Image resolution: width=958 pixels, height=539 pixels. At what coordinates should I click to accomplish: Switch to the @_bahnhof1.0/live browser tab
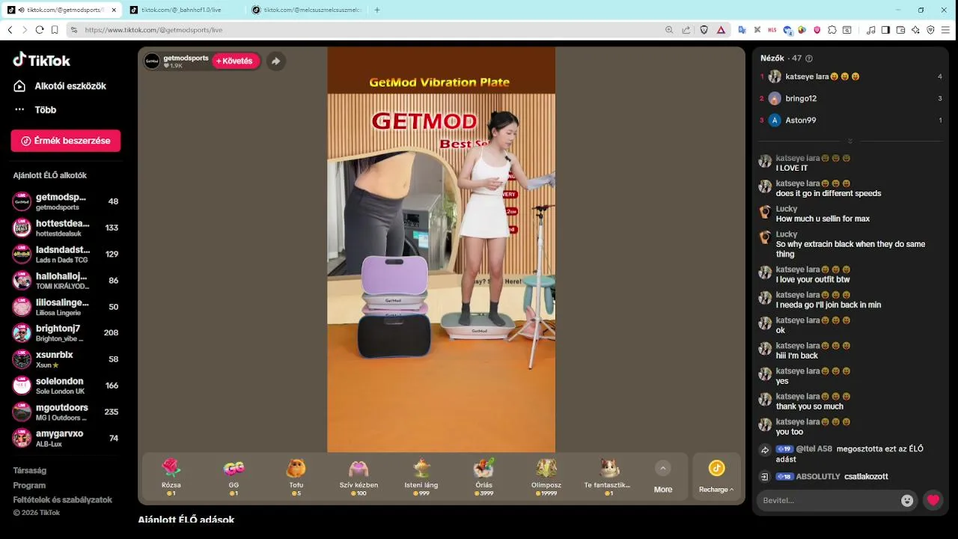click(x=183, y=10)
